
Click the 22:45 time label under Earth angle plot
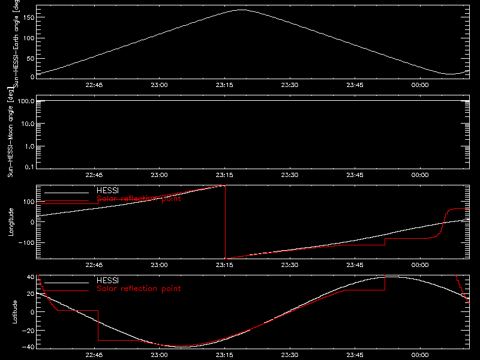coord(94,85)
